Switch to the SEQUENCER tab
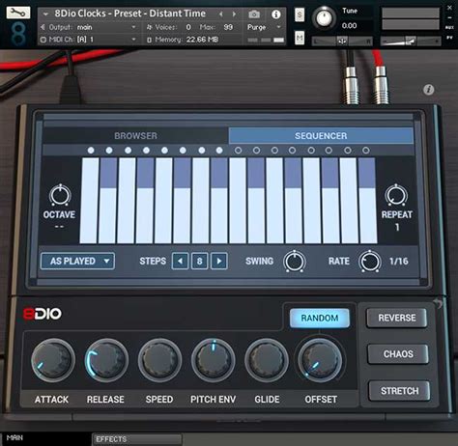Screen dimensions: 458x446 coord(321,136)
